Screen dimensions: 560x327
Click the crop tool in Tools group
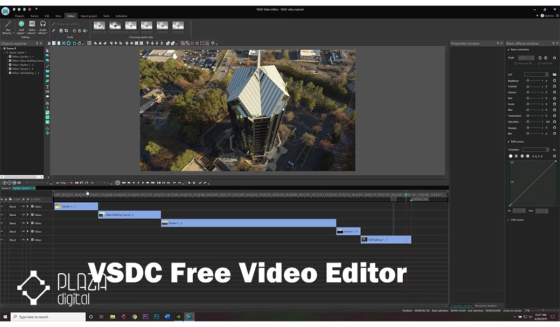66,31
